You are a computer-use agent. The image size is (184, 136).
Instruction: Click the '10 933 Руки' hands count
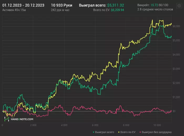pos(62,5)
